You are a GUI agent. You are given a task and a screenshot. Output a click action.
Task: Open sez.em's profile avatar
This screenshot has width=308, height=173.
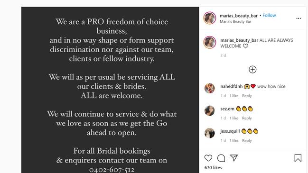[x=210, y=110]
